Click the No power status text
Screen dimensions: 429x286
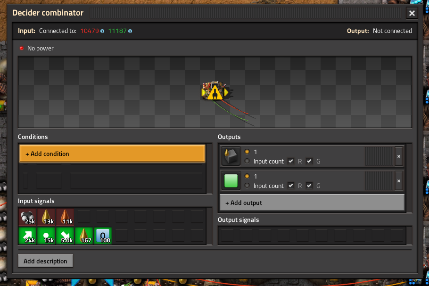pos(41,49)
